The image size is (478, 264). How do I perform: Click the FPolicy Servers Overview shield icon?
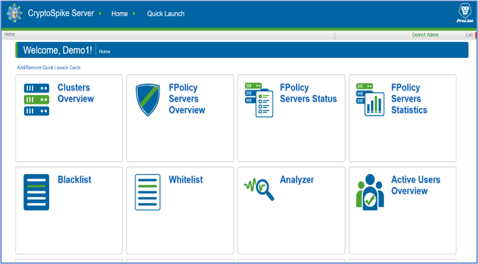147,100
